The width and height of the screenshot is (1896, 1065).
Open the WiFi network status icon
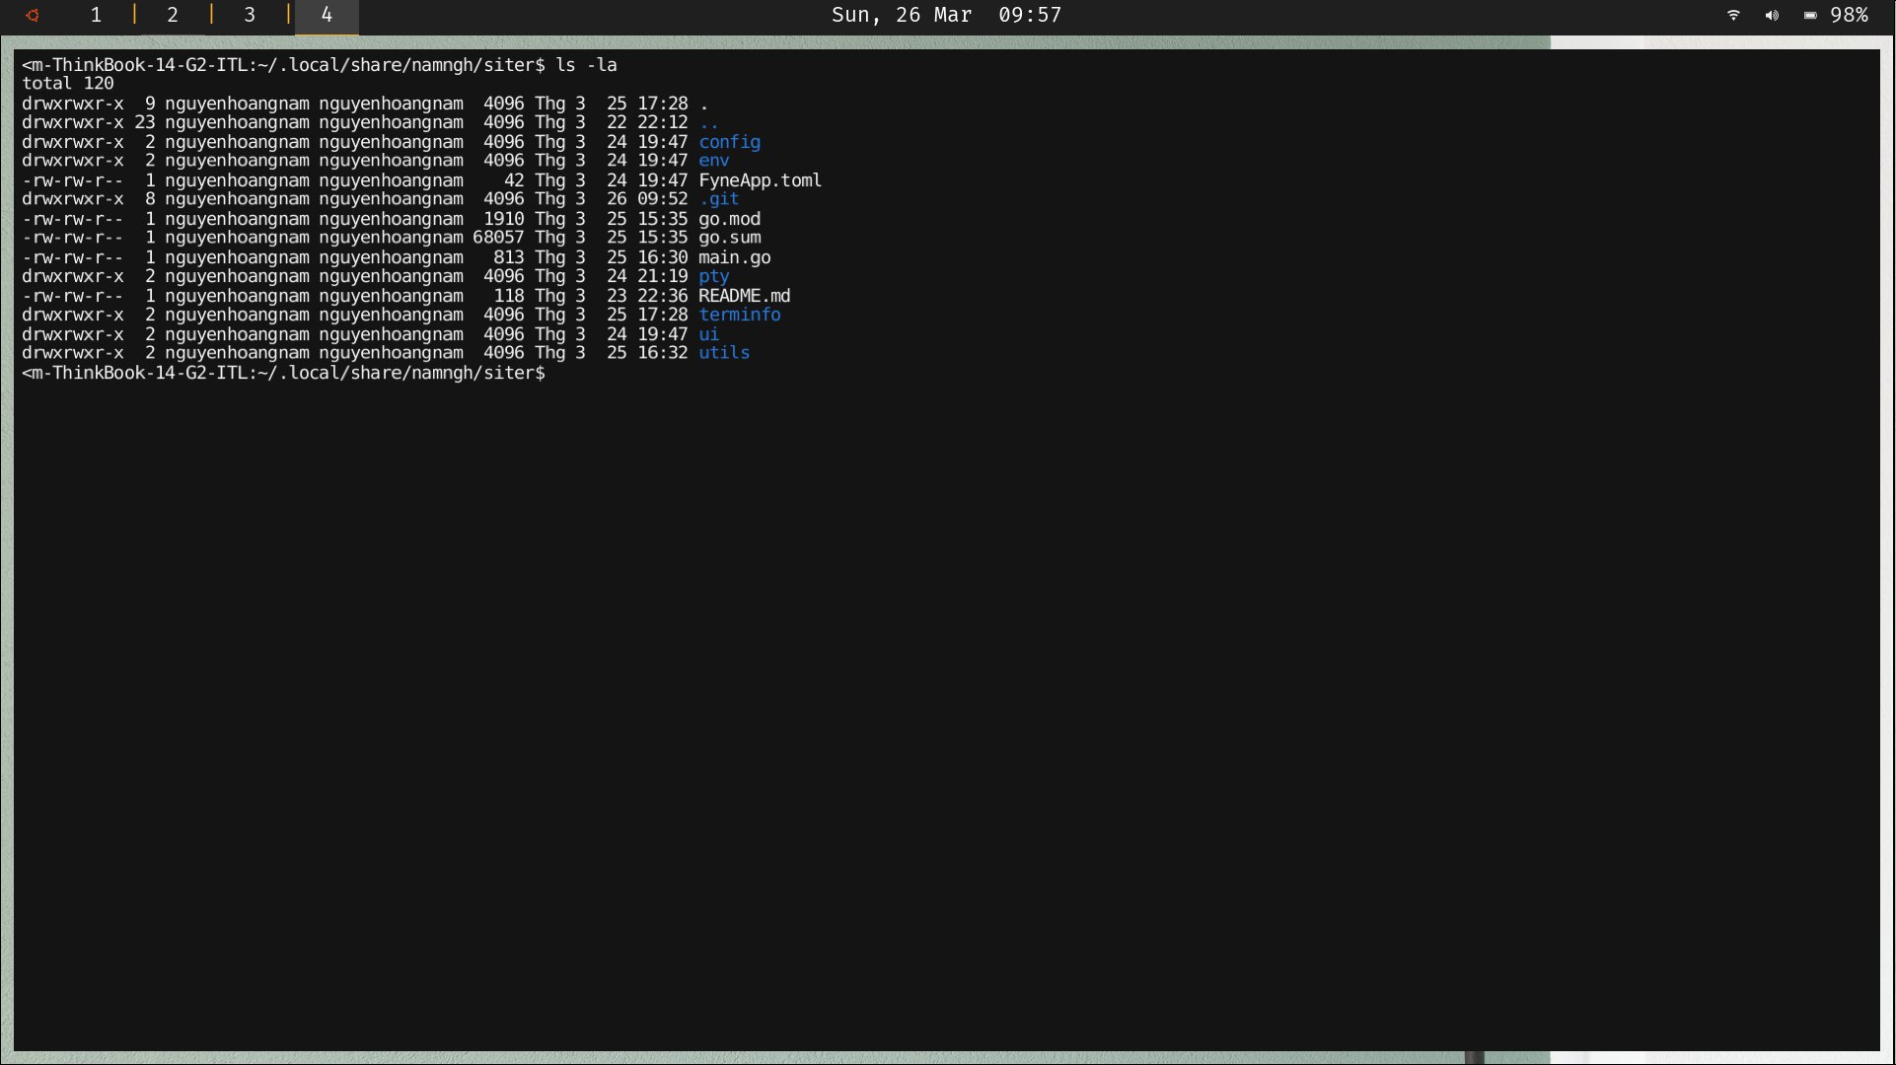pyautogui.click(x=1733, y=15)
